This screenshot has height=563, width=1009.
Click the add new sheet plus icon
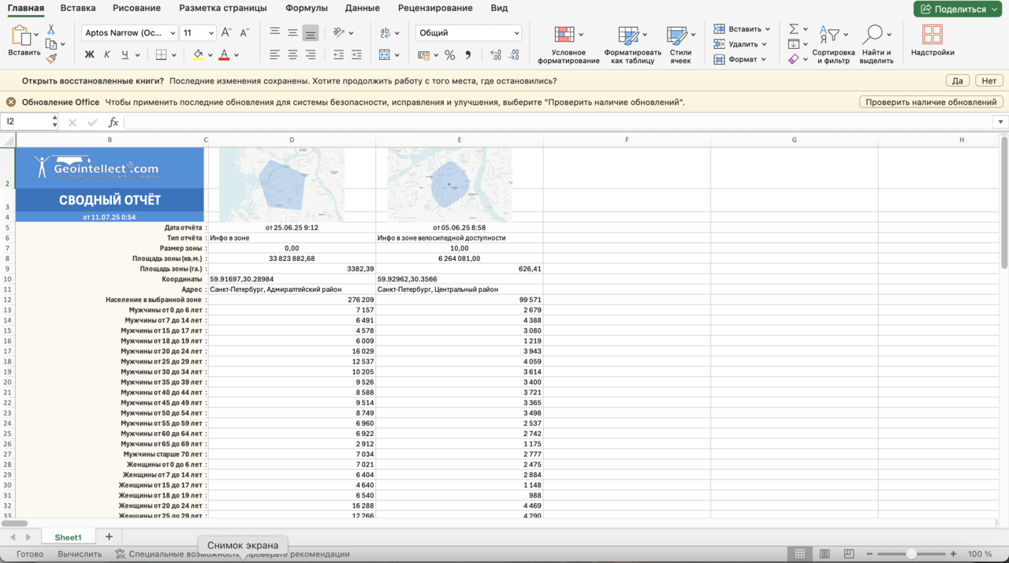point(109,537)
